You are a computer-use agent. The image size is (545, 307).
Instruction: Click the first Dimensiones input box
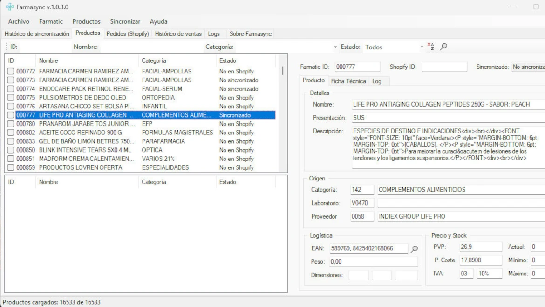358,275
